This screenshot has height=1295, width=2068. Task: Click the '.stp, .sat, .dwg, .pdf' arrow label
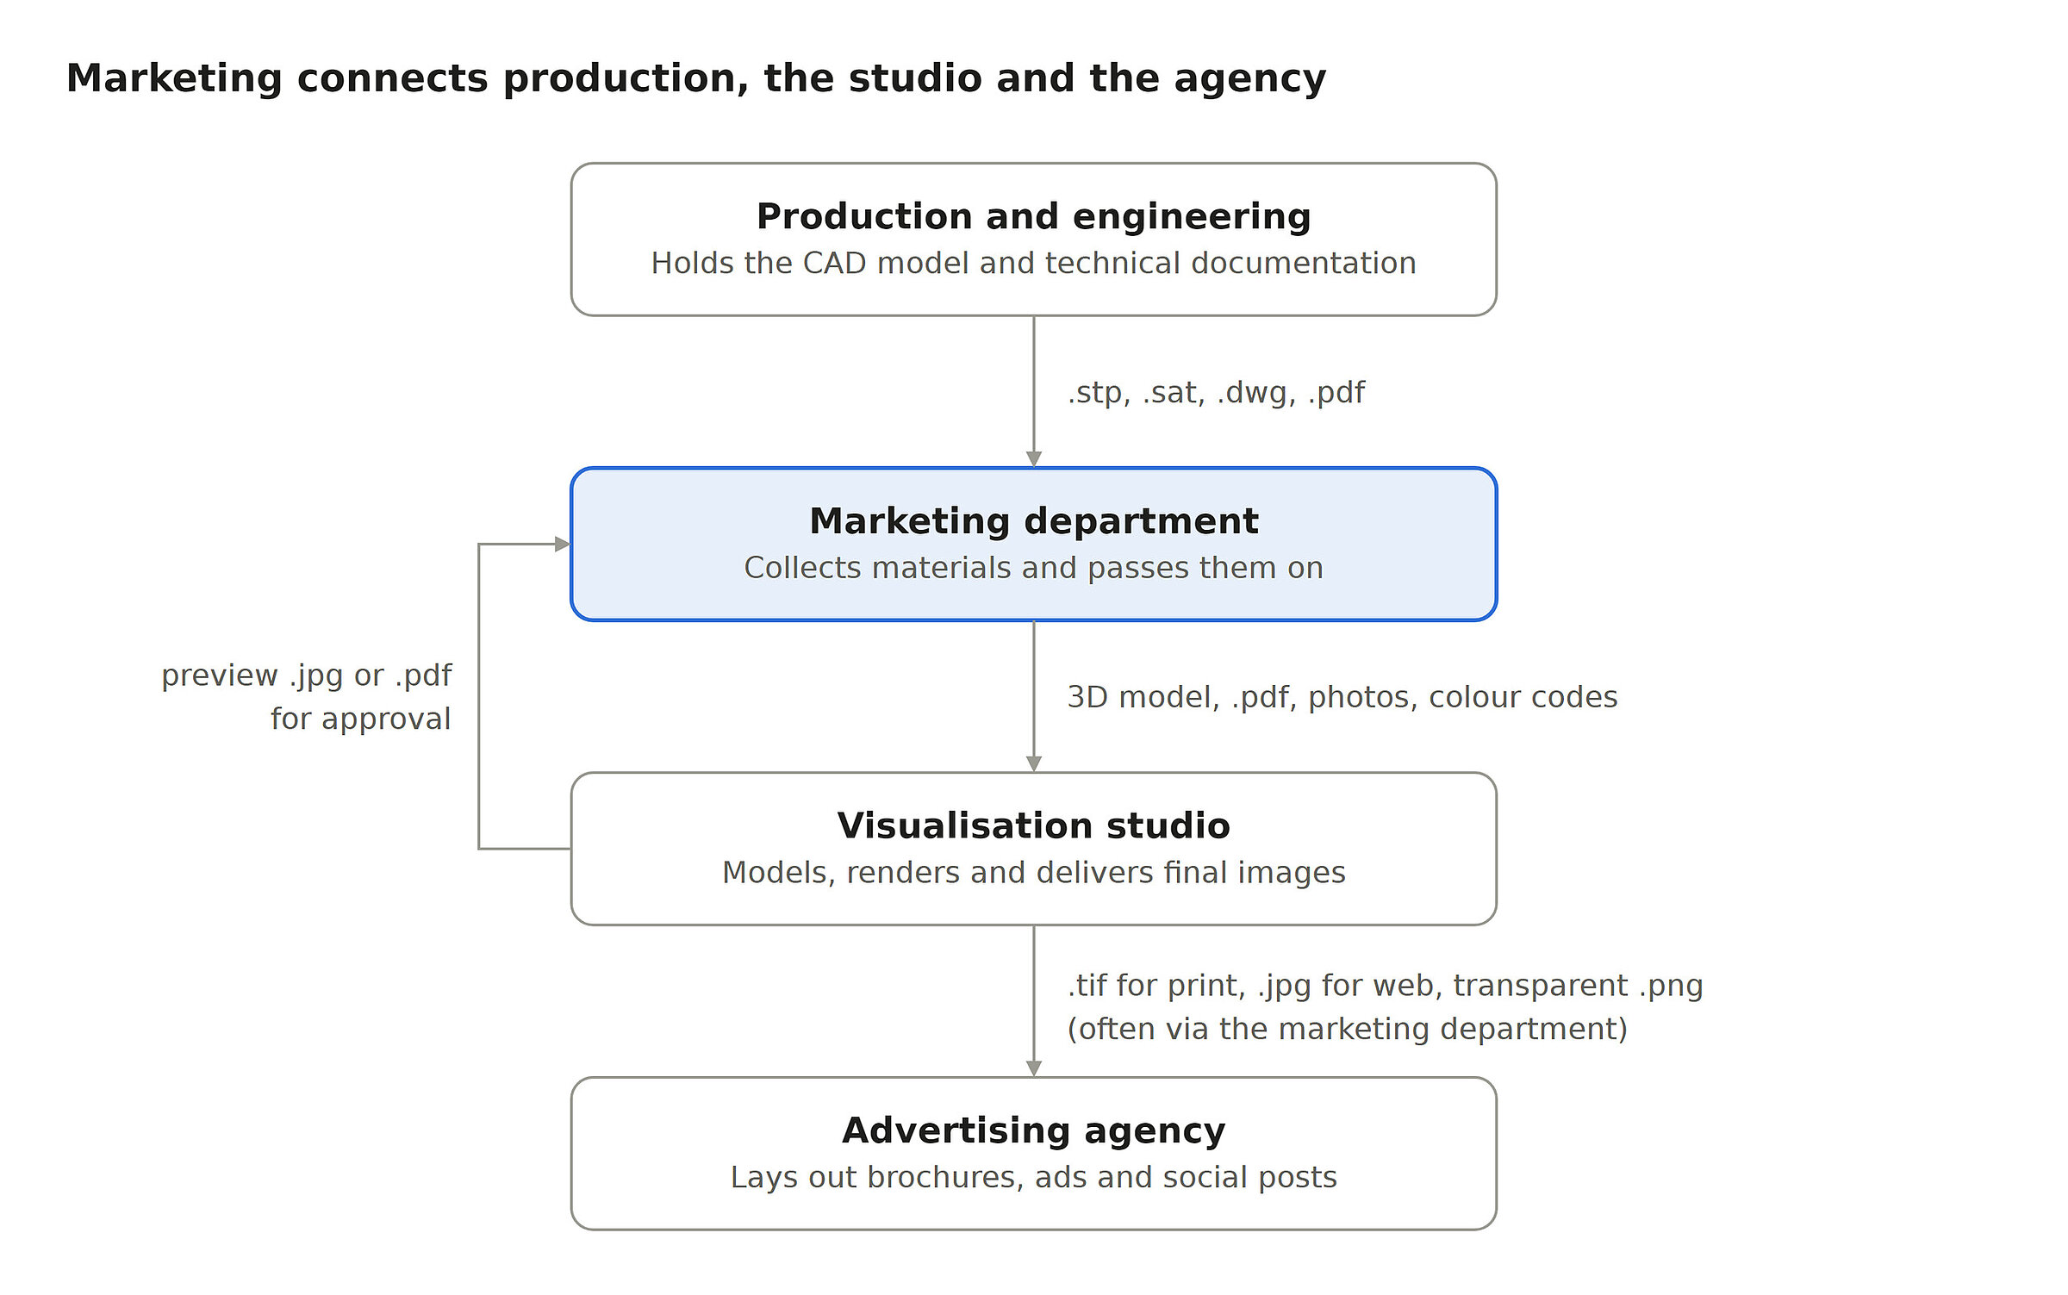pos(1216,392)
